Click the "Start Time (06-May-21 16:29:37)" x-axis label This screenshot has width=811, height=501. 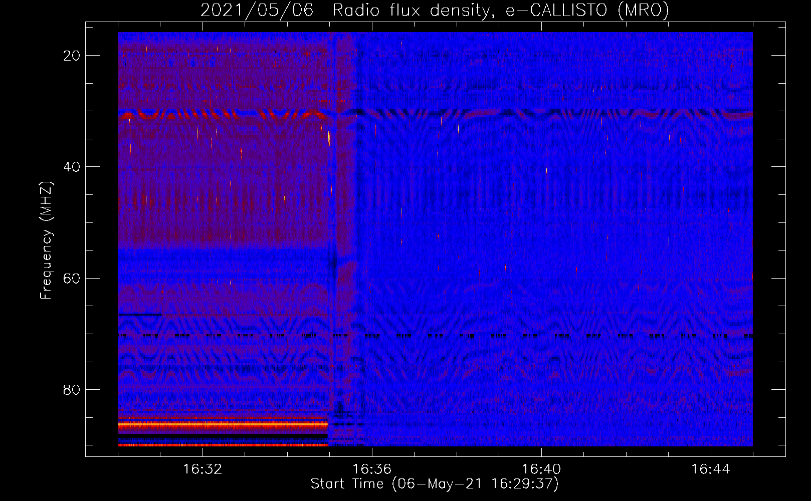tap(435, 484)
